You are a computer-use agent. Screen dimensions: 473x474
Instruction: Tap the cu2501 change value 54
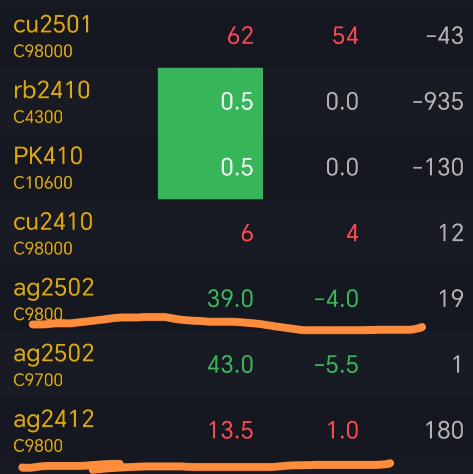[x=345, y=36]
